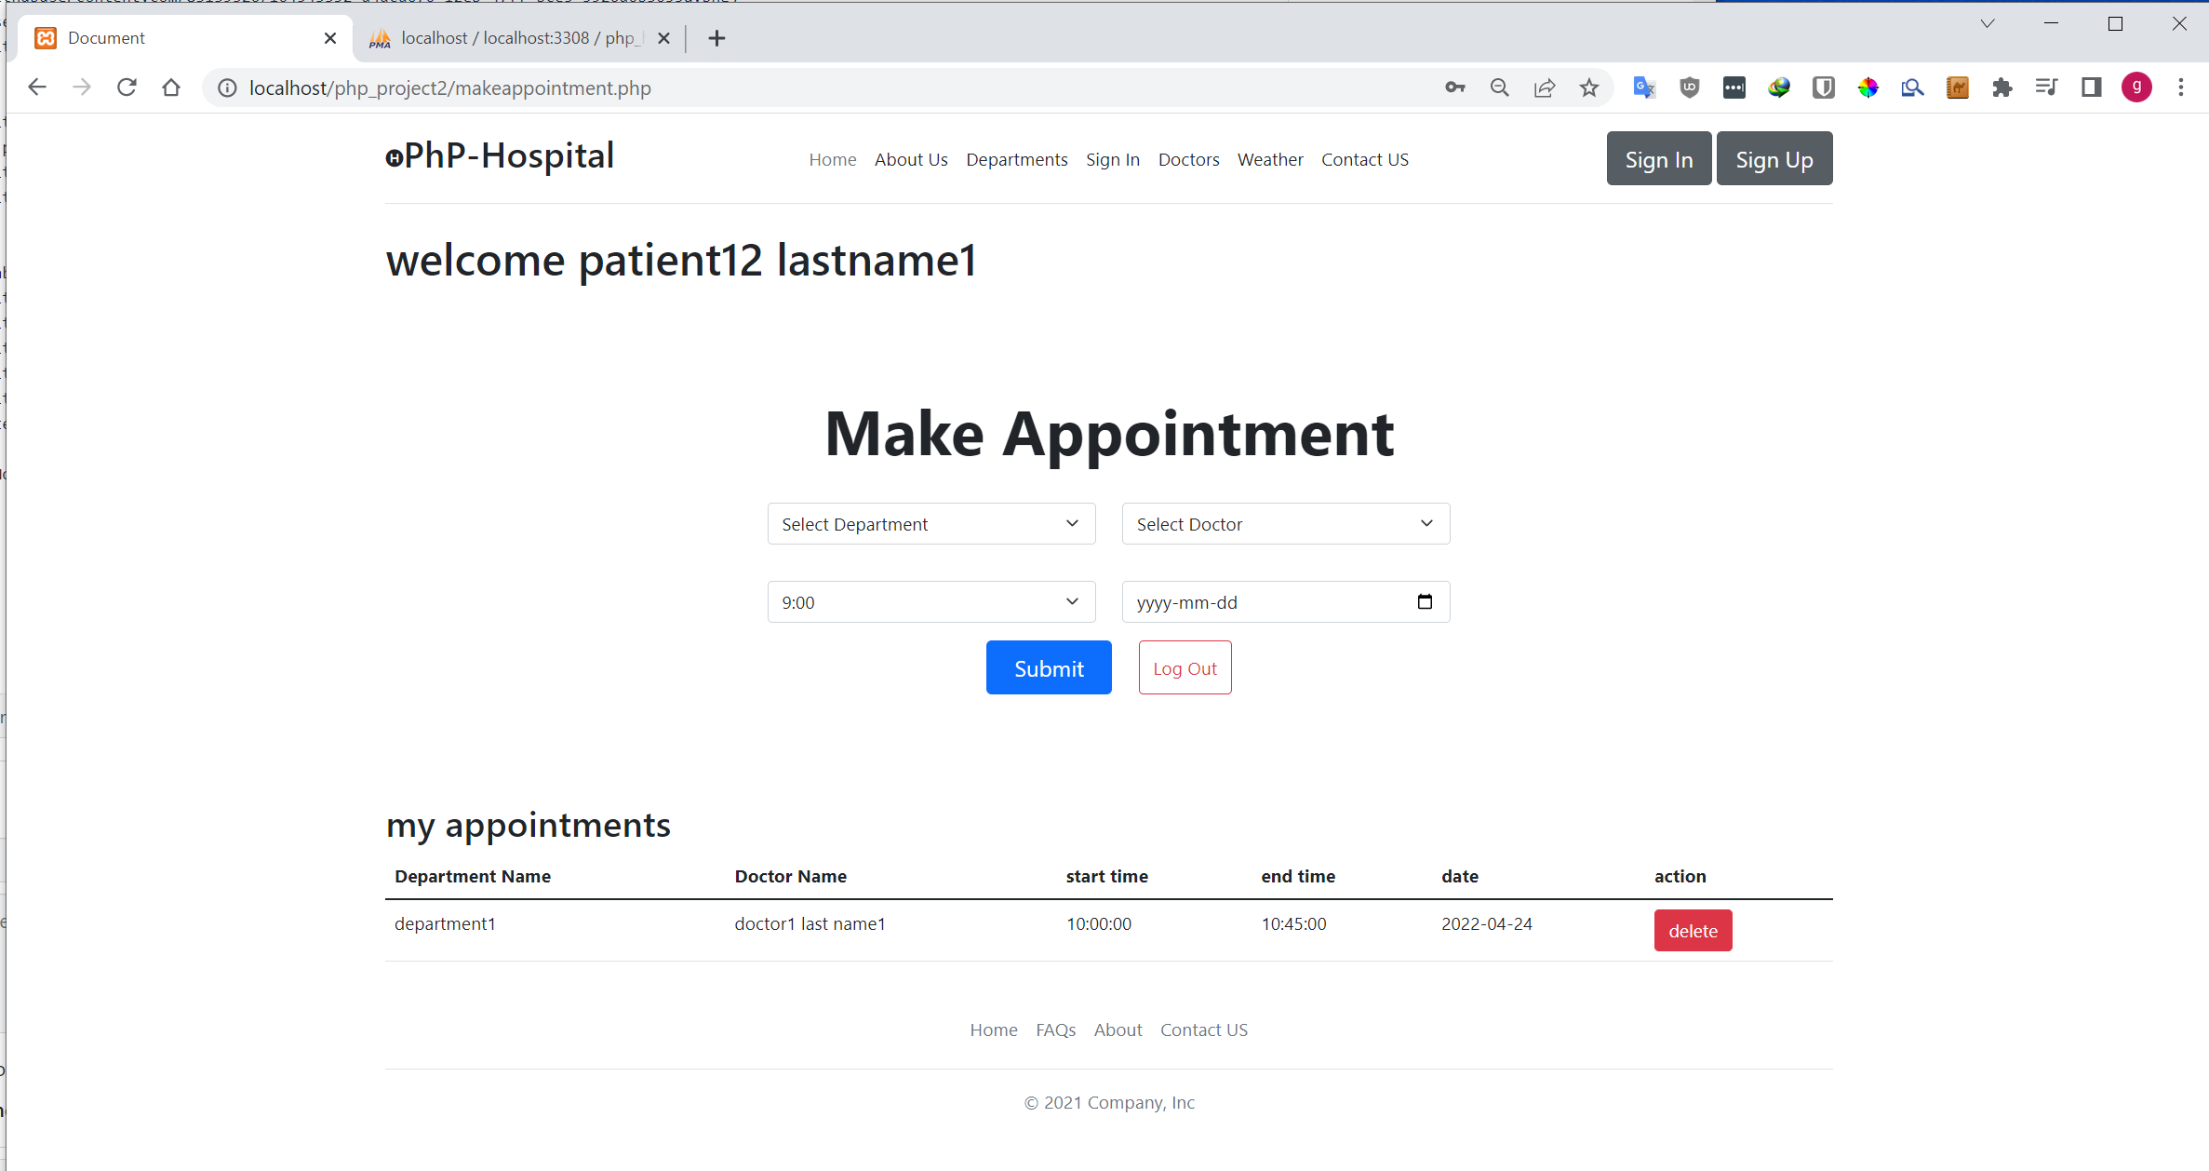Open the appointment time dropdown showing 9:00
Viewport: 2209px width, 1171px height.
930,601
